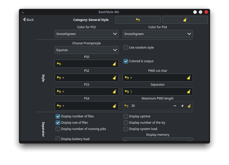Open the Color for PS4 dropdown
Image resolution: width=229 pixels, height=165 pixels.
coord(158,34)
